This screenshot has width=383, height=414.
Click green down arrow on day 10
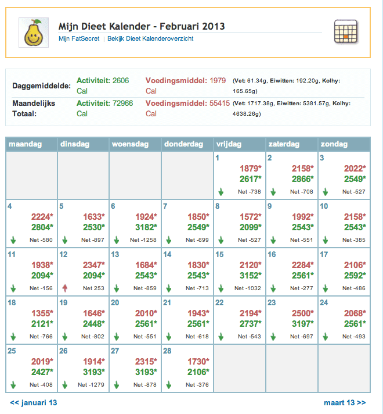[326, 240]
